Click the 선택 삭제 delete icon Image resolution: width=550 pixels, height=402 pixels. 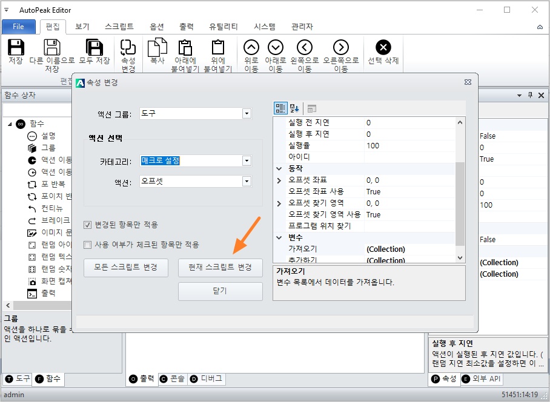point(383,47)
